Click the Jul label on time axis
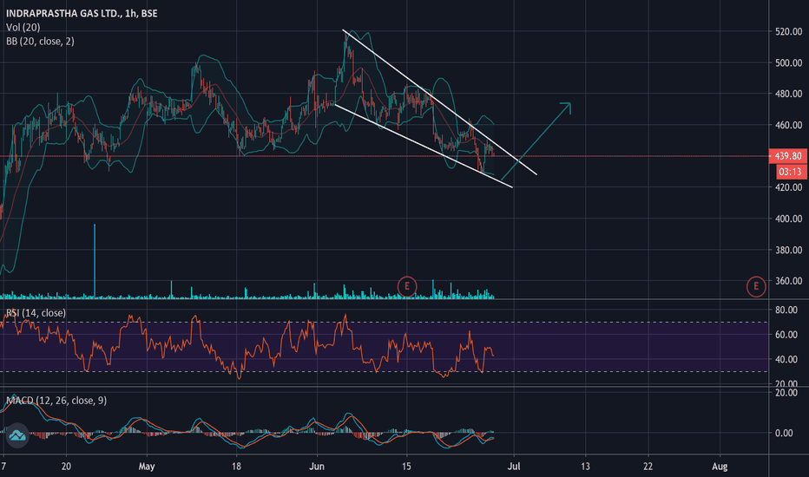 pos(514,467)
